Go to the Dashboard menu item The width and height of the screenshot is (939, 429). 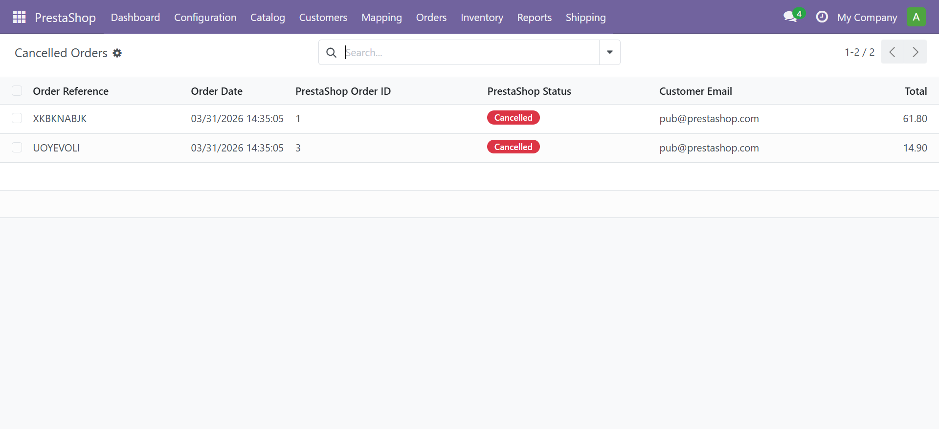(135, 18)
